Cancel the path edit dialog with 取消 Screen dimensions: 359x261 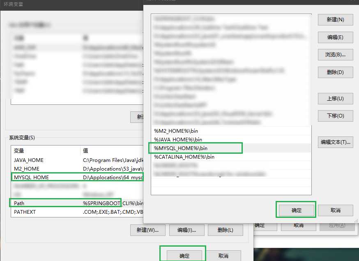[x=336, y=210]
